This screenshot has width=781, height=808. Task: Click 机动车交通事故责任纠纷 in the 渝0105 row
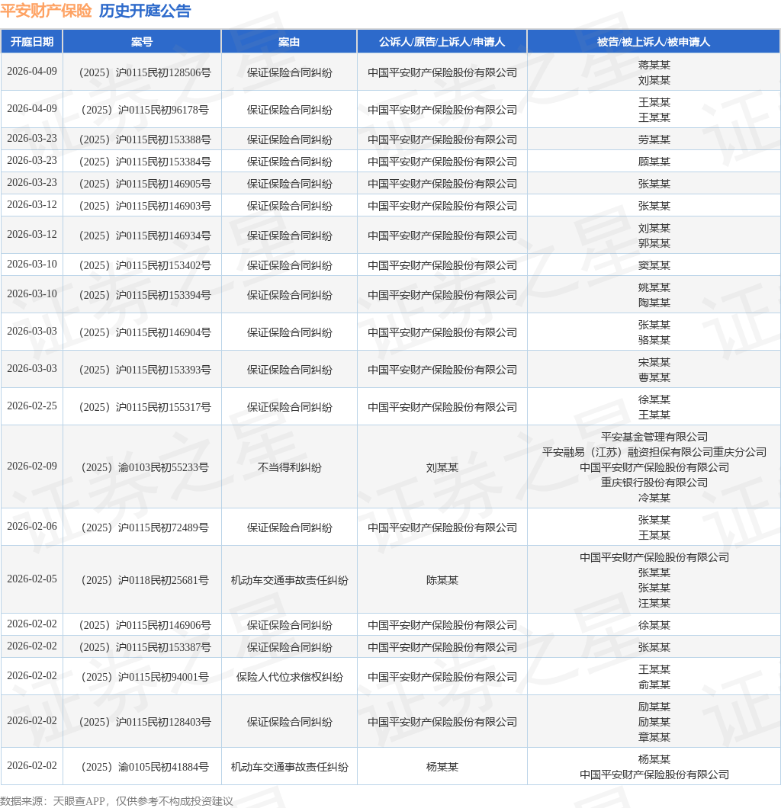click(289, 767)
